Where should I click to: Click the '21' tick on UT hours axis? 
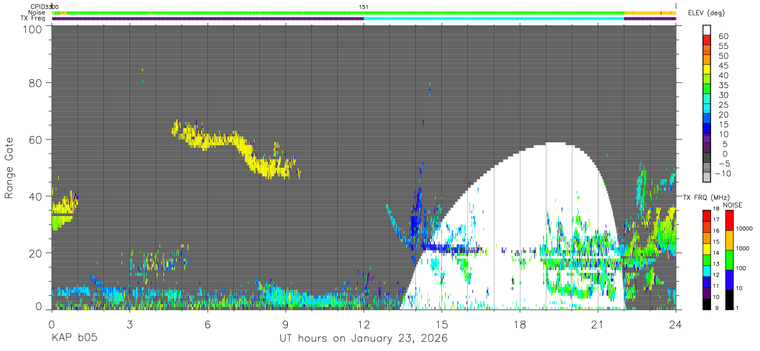point(598,324)
